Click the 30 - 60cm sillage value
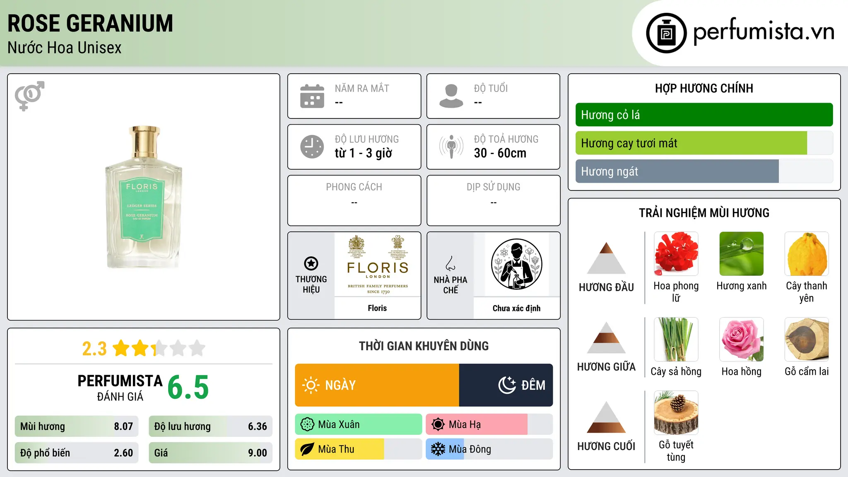 click(500, 153)
